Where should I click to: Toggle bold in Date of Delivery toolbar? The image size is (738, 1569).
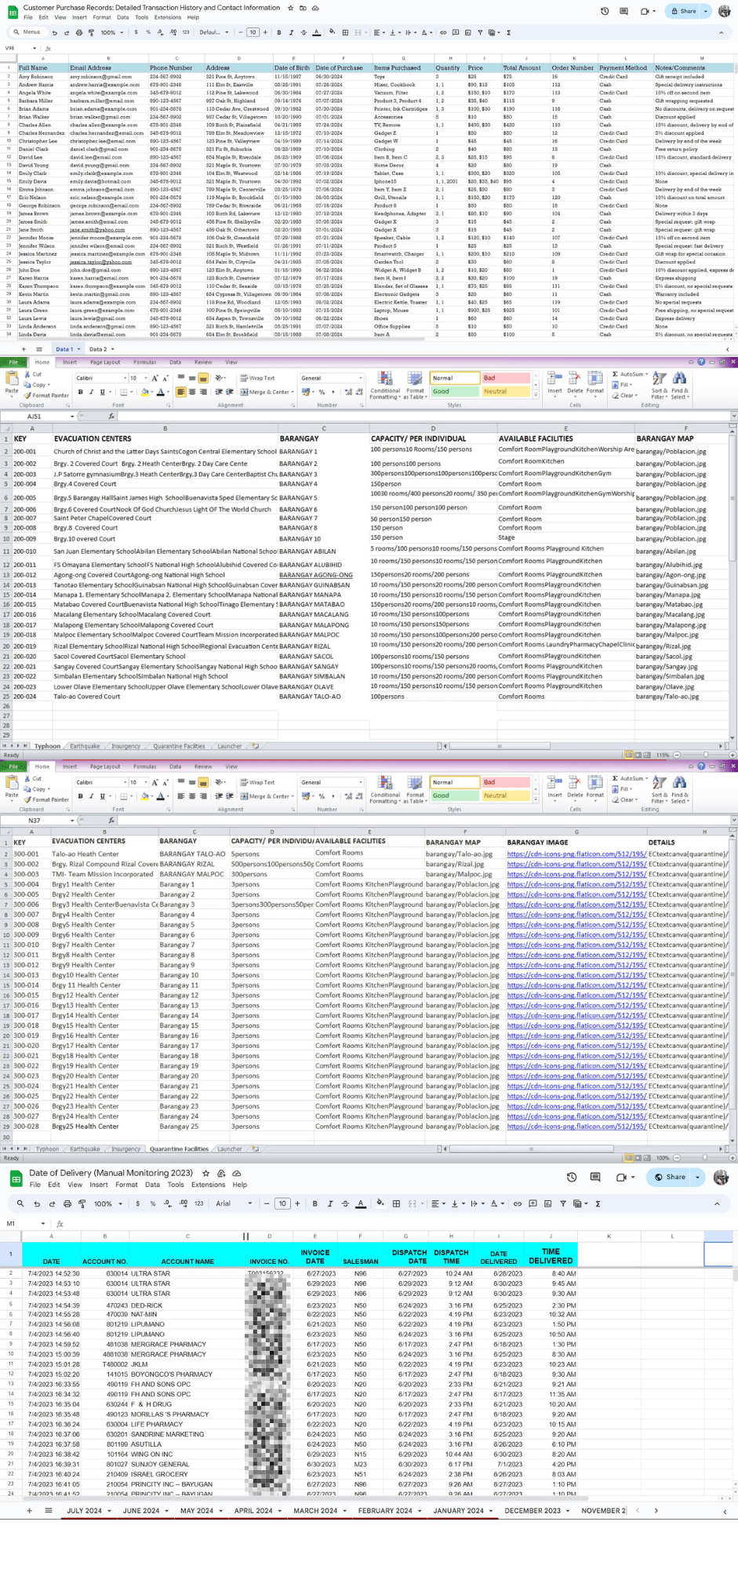(315, 1203)
